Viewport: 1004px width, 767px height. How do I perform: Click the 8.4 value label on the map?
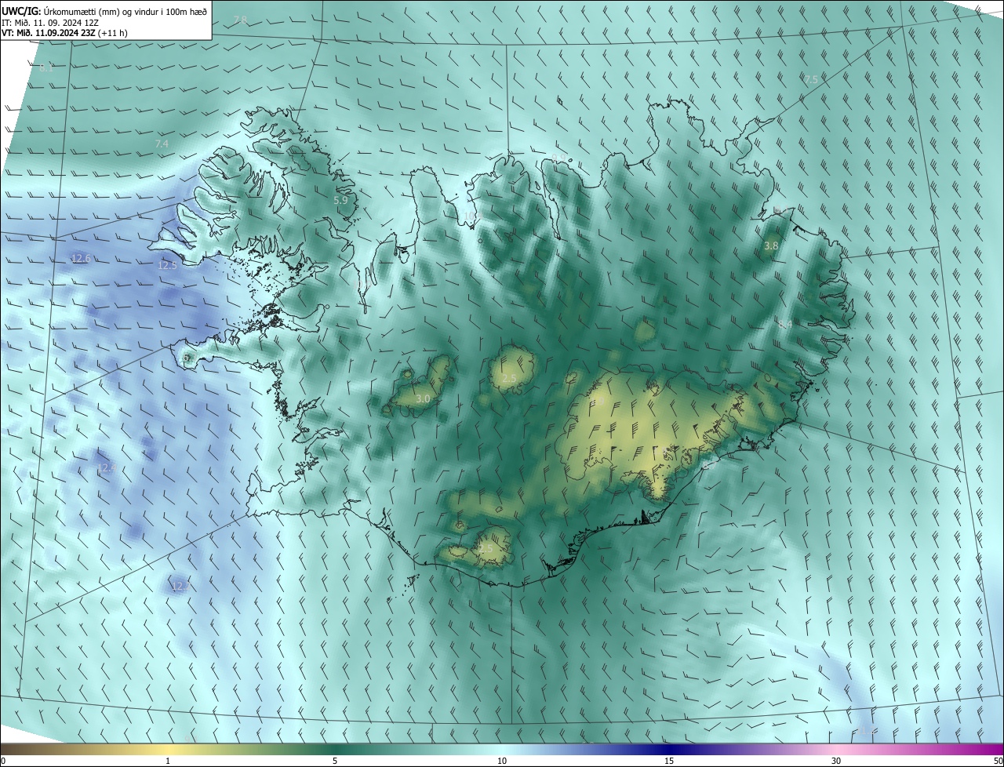pos(784,325)
